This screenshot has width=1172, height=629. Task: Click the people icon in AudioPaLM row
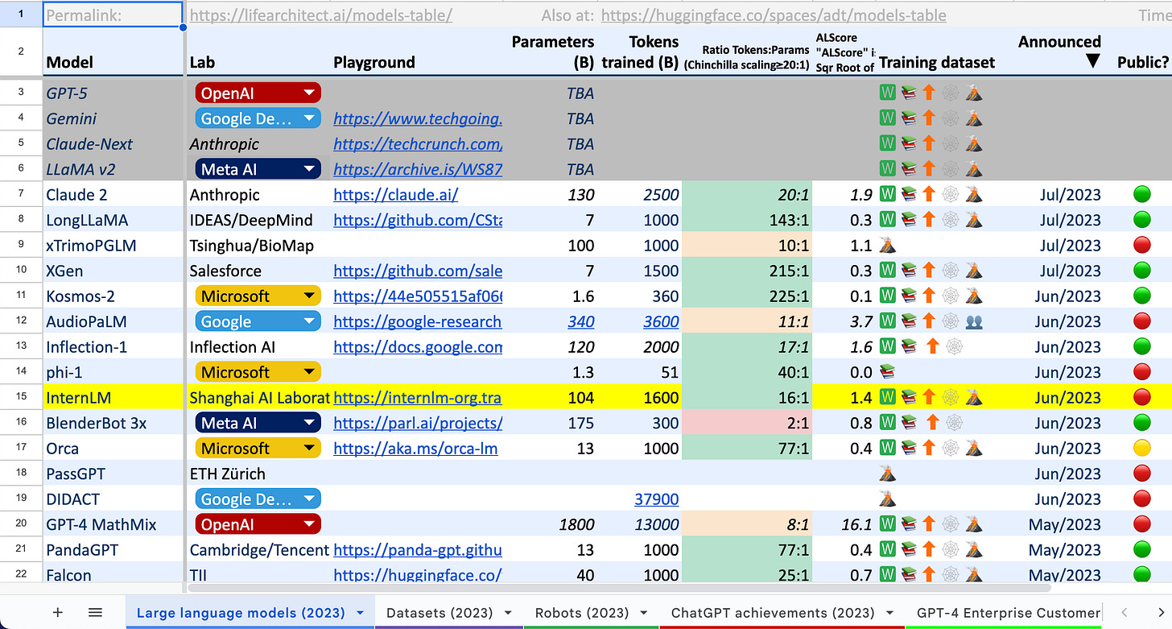point(974,321)
